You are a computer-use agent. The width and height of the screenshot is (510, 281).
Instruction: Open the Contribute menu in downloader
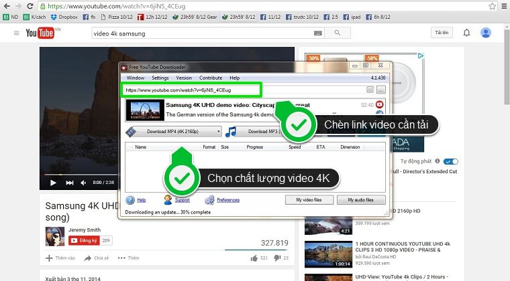click(x=210, y=78)
